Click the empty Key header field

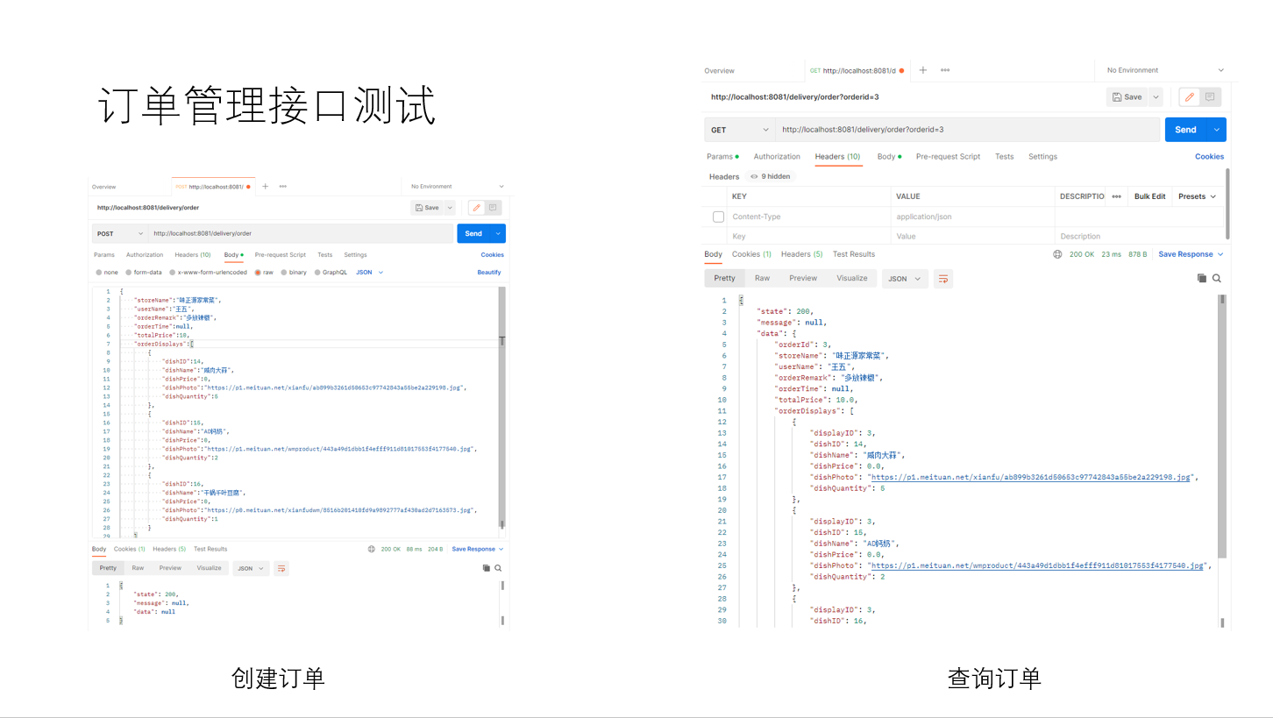coord(809,236)
